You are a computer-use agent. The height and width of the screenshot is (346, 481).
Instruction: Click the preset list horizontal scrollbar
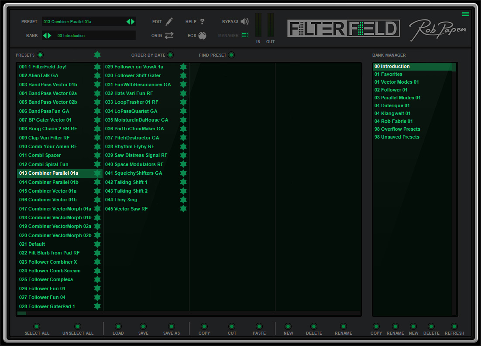tap(189, 313)
